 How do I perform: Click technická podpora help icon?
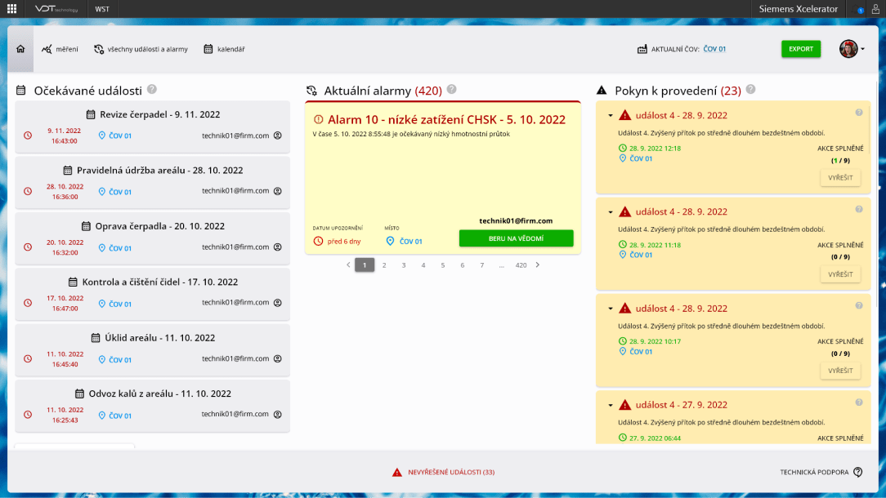tap(857, 472)
